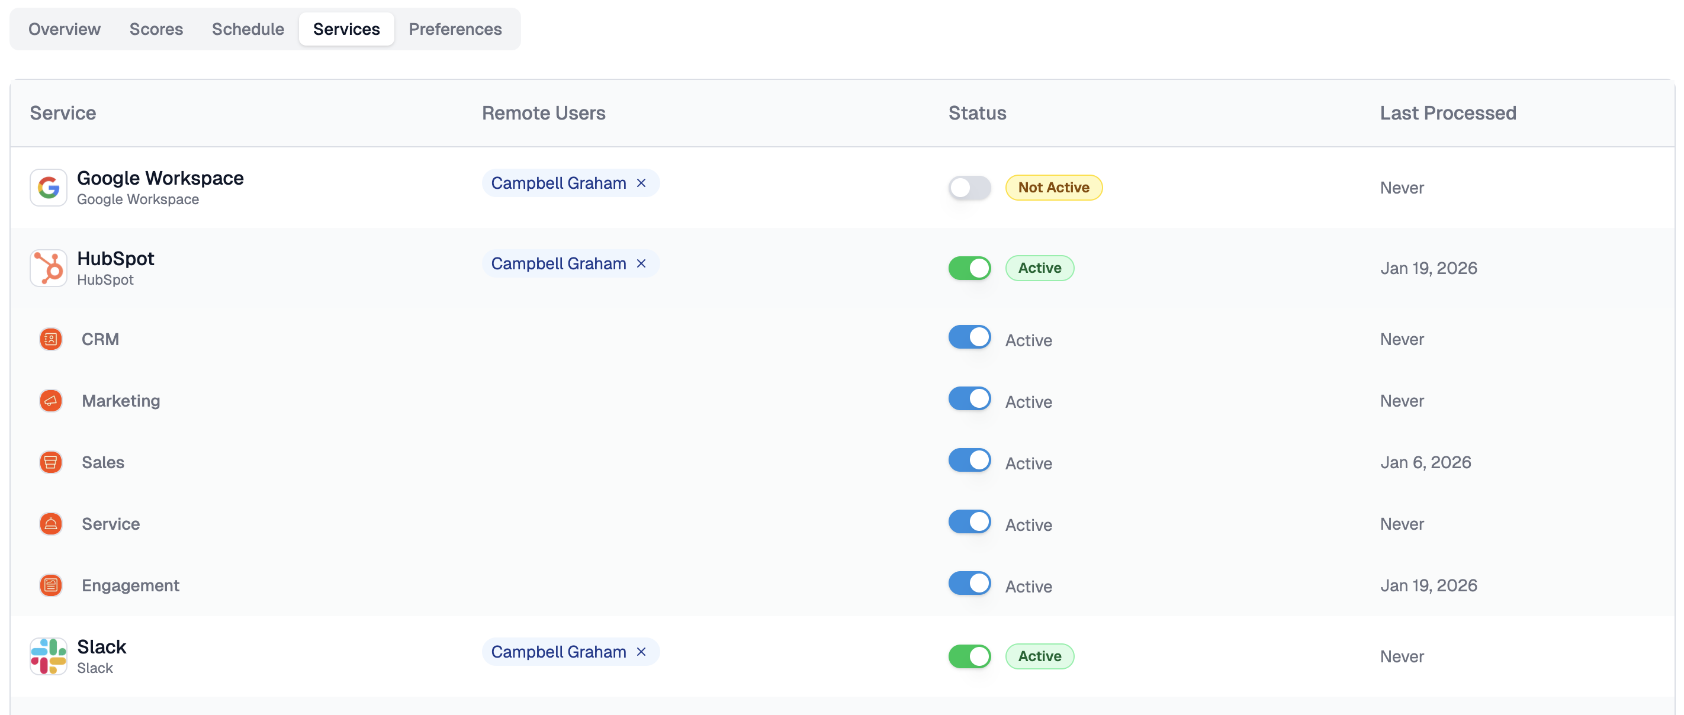
Task: Toggle off the Marketing sub-service switch
Action: (969, 399)
